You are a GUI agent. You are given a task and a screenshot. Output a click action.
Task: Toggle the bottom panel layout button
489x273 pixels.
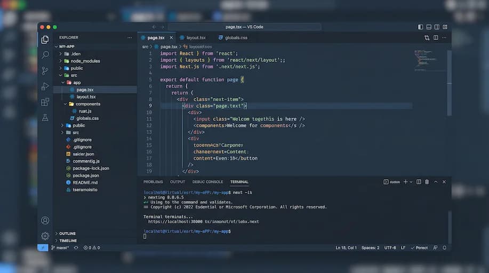(x=429, y=27)
